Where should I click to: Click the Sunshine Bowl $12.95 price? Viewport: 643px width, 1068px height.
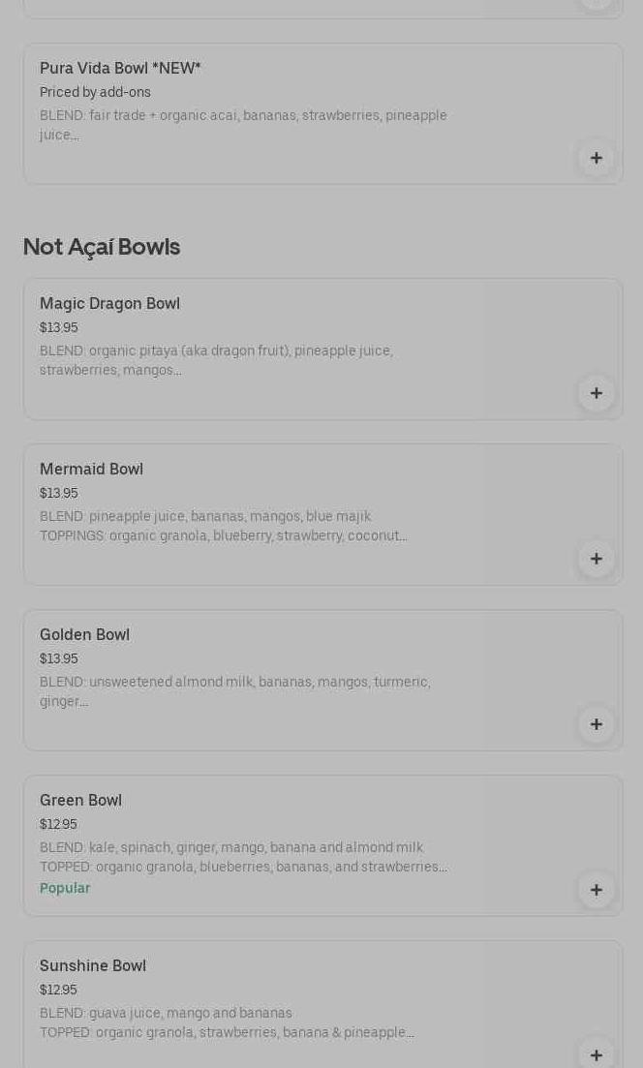click(x=58, y=991)
